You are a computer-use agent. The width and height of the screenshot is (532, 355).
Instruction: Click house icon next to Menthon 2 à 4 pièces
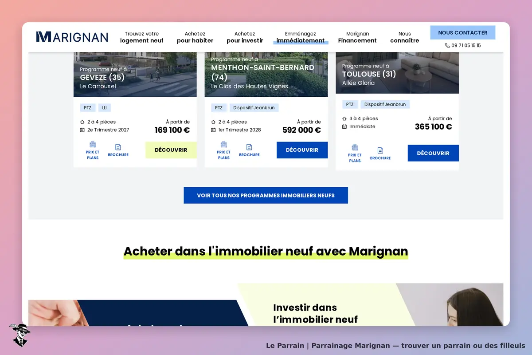[x=213, y=122]
